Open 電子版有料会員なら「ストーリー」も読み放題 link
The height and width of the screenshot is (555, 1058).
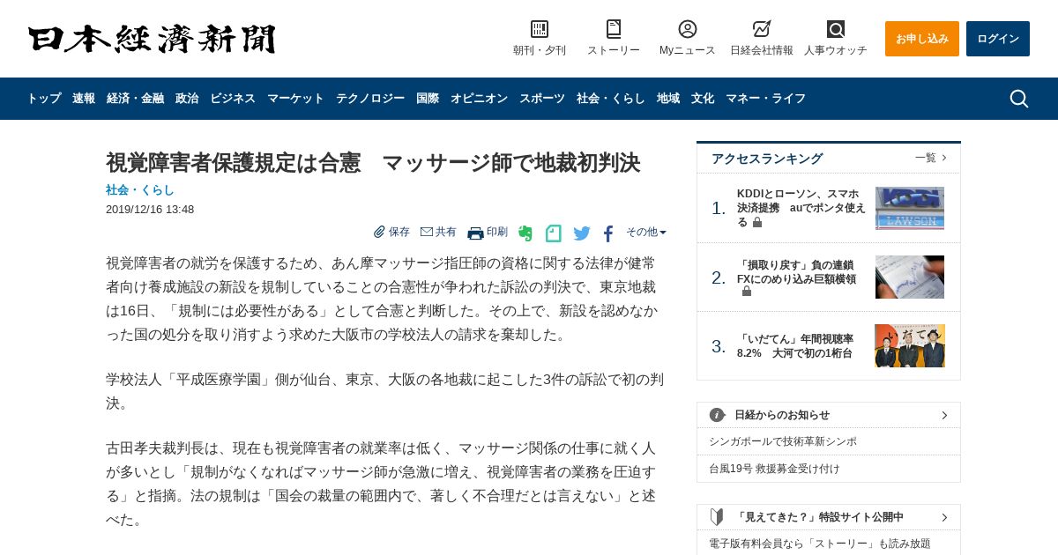point(820,544)
